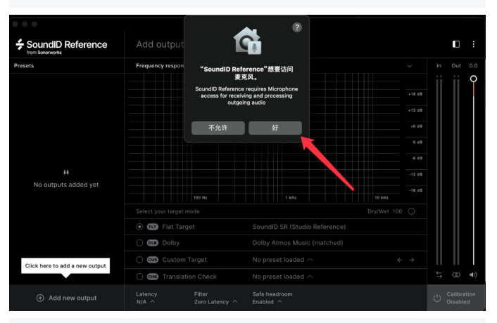Click 好 to allow microphone access
Screen dimensions: 497x323
(275, 128)
